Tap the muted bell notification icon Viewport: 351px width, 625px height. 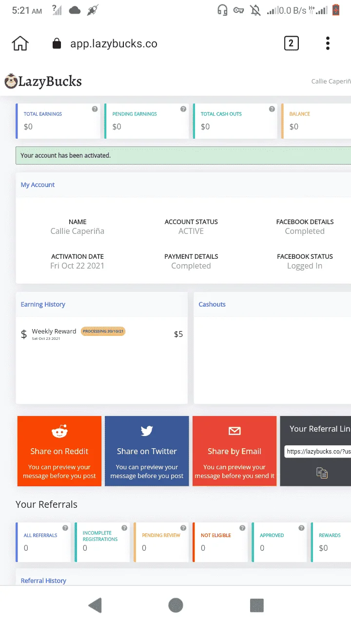point(255,10)
